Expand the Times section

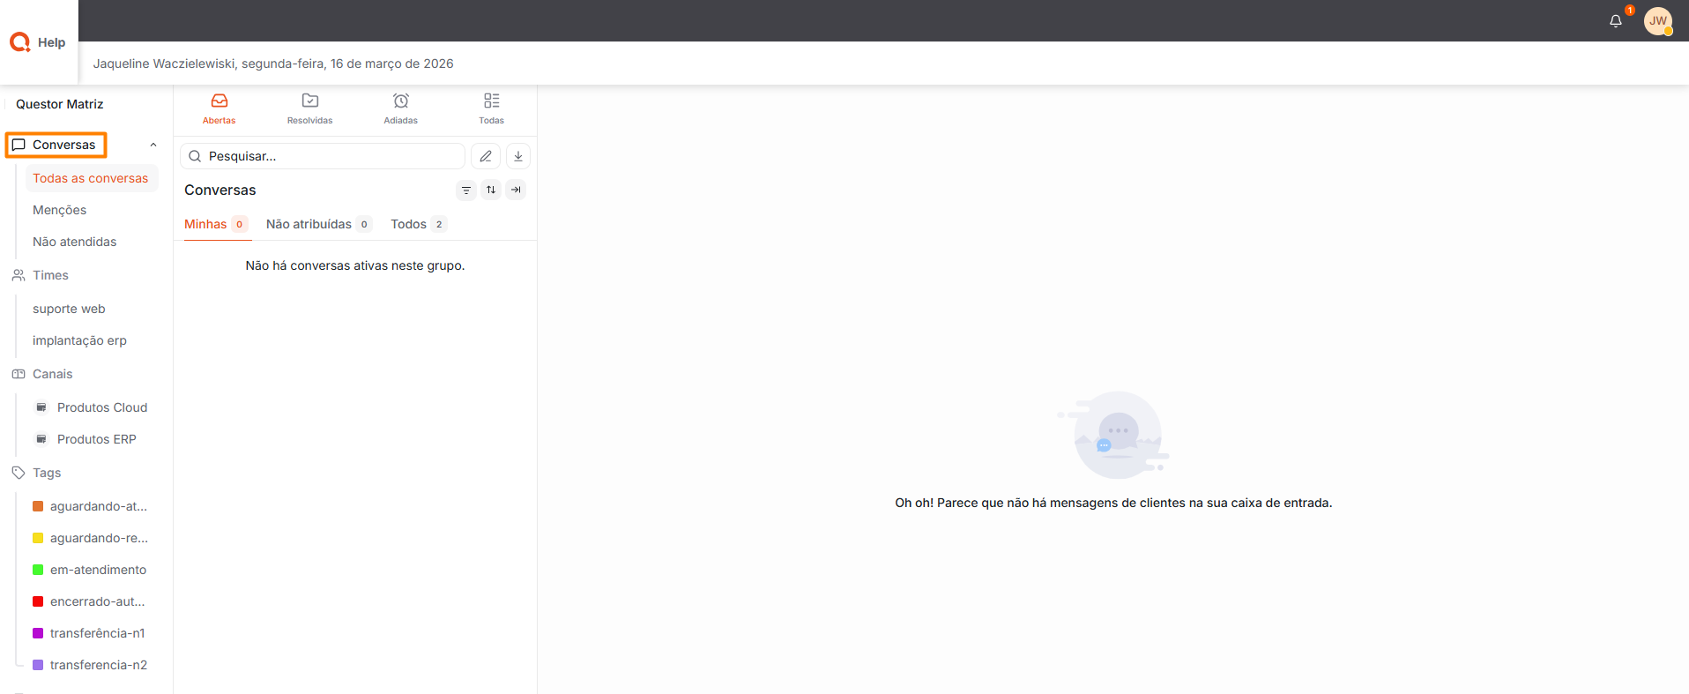tap(50, 275)
